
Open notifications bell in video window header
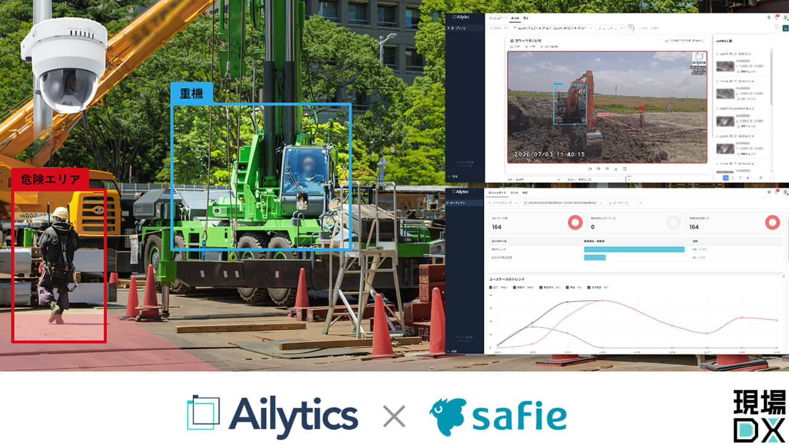pyautogui.click(x=777, y=17)
